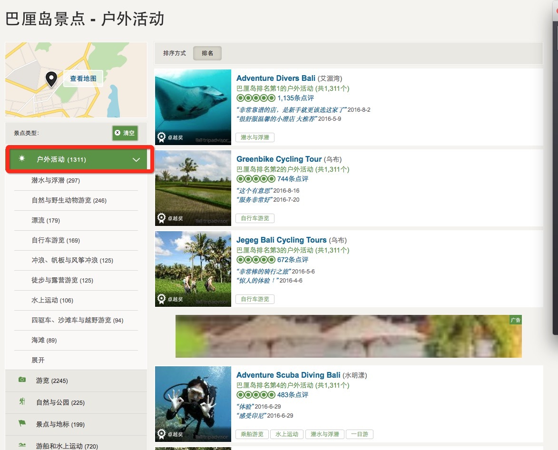Click the 卓越奖 badge on Adventure Divers Bali photo
This screenshot has height=450, width=558.
[x=170, y=137]
